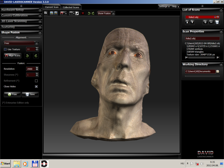Click the Windows Start button

[x=6, y=163]
